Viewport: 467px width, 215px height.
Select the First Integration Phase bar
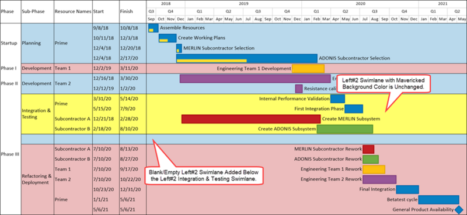click(354, 109)
